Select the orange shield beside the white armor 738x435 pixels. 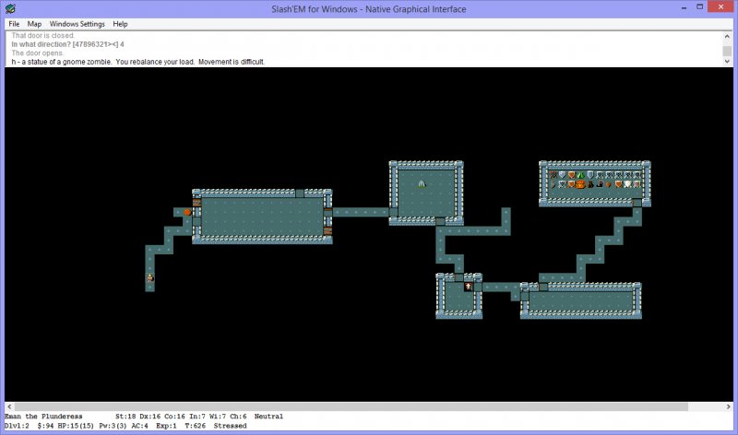click(618, 184)
